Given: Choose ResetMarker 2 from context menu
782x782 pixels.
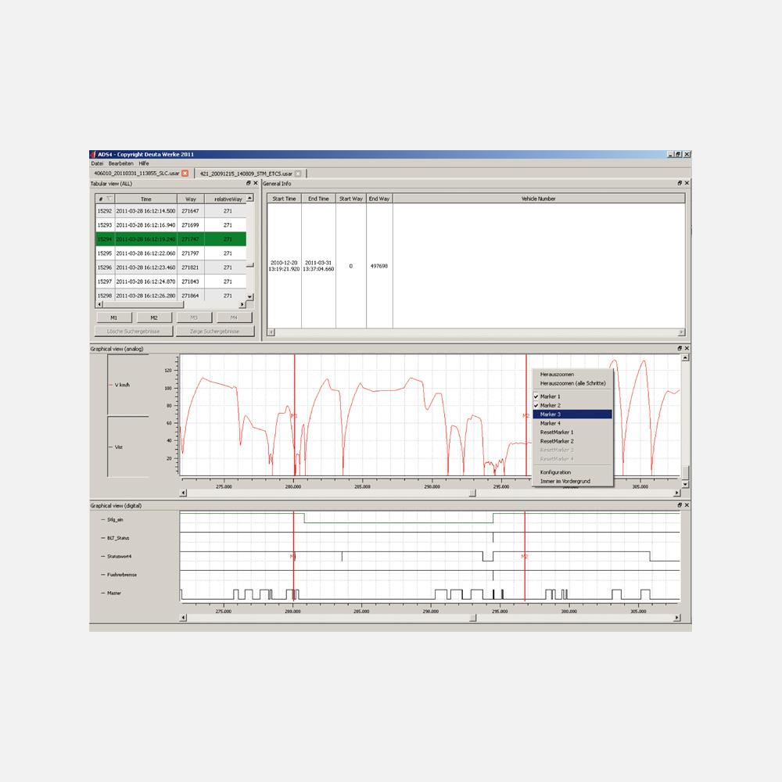Looking at the screenshot, I should click(x=572, y=441).
